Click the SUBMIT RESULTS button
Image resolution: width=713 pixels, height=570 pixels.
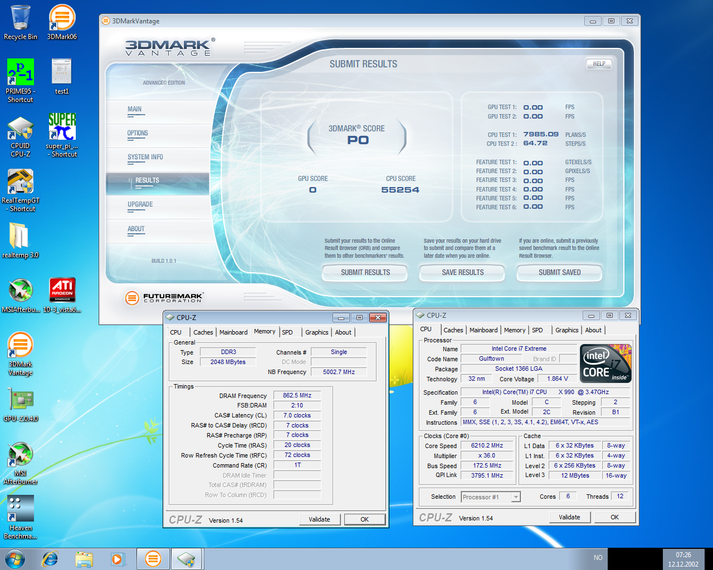[x=365, y=272]
